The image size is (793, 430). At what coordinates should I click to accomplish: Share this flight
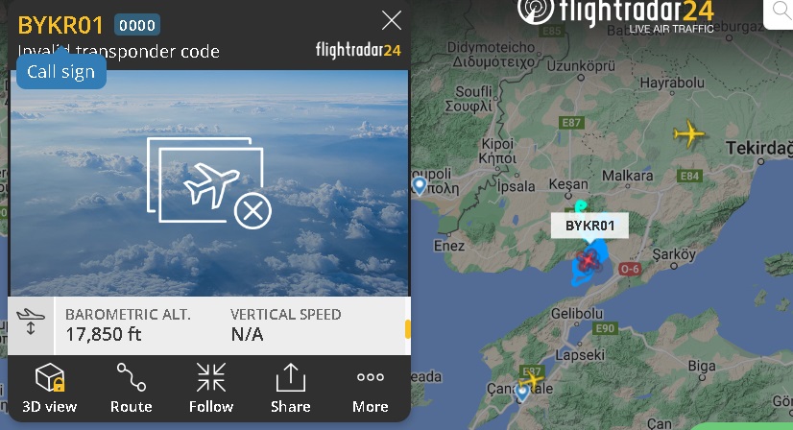pos(290,388)
